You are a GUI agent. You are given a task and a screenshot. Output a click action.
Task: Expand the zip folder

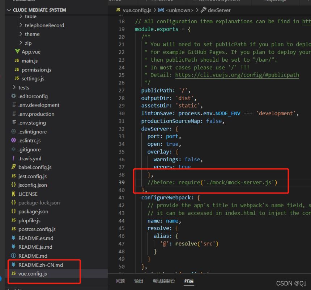[21, 43]
